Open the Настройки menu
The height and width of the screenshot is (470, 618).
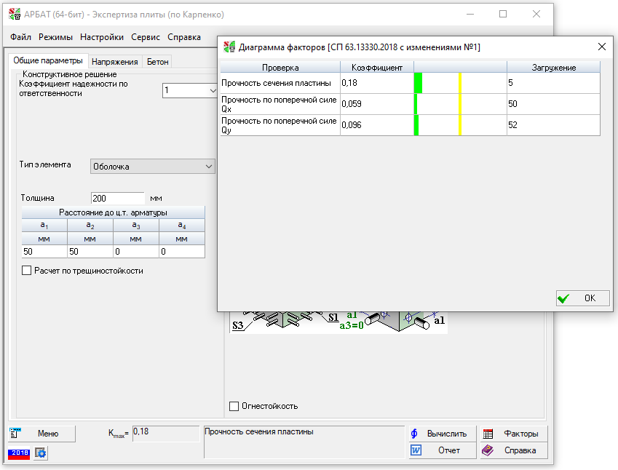click(103, 37)
